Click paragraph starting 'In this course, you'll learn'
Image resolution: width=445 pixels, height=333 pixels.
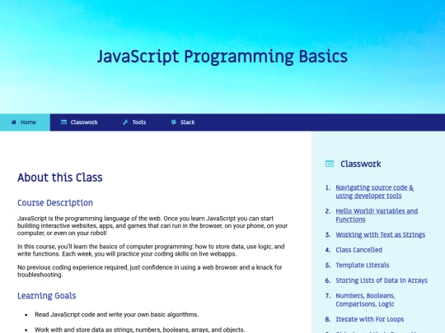151,250
